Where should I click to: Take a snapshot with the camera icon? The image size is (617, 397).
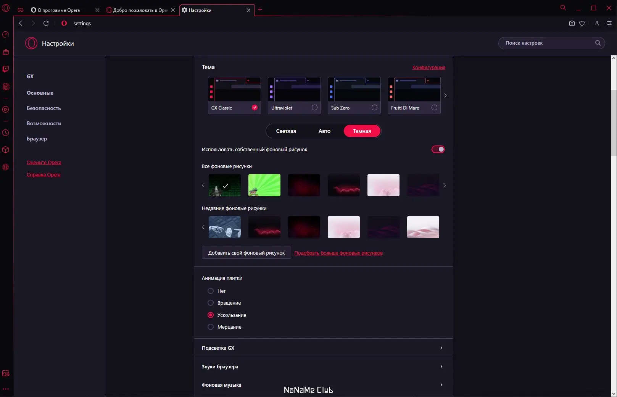pyautogui.click(x=572, y=23)
